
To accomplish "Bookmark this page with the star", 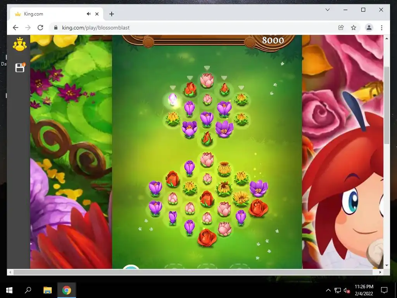I will 354,28.
